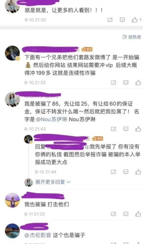Open the 按热度 sort dropdown
Viewport: 143px width, 244px height.
[132, 37]
